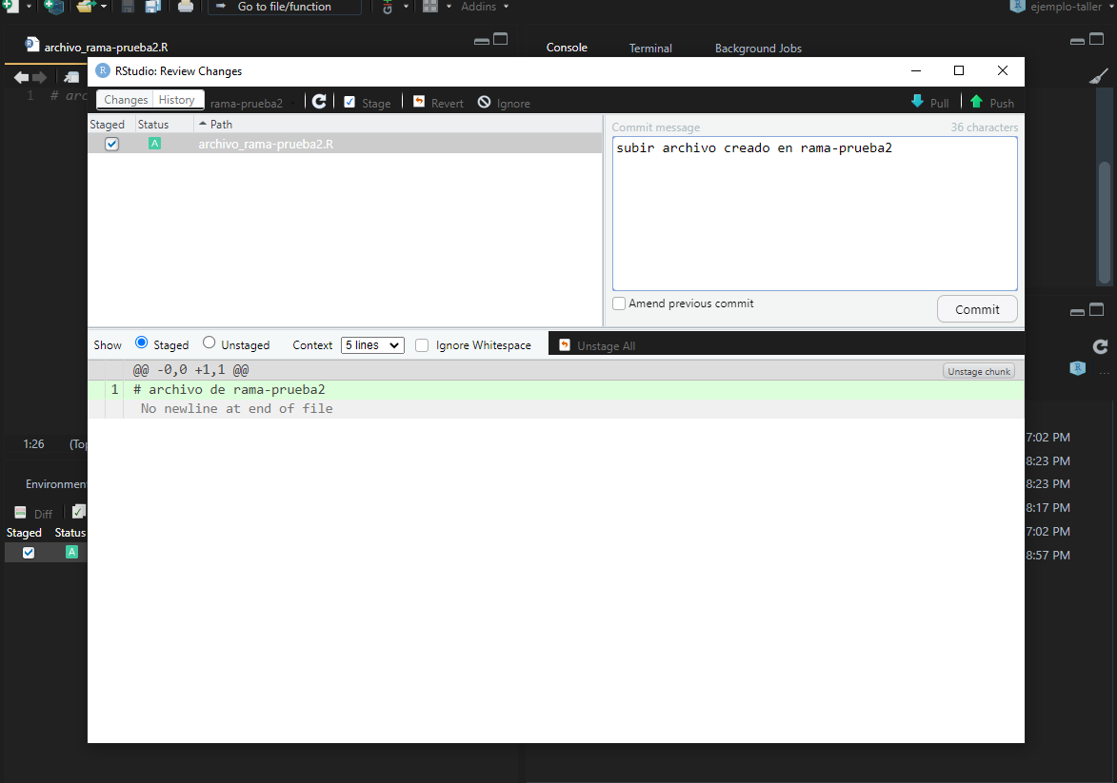Click the save icon in RStudio toolbar

point(128,7)
